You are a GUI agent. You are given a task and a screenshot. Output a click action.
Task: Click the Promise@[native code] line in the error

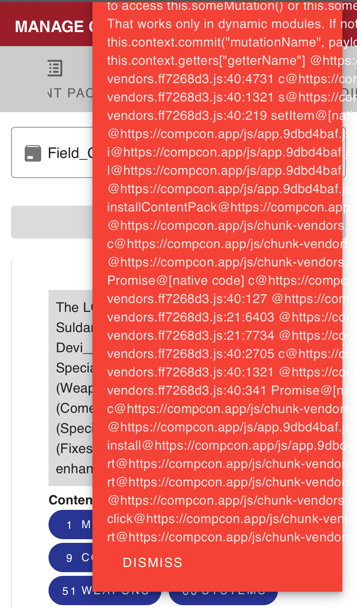[176, 280]
